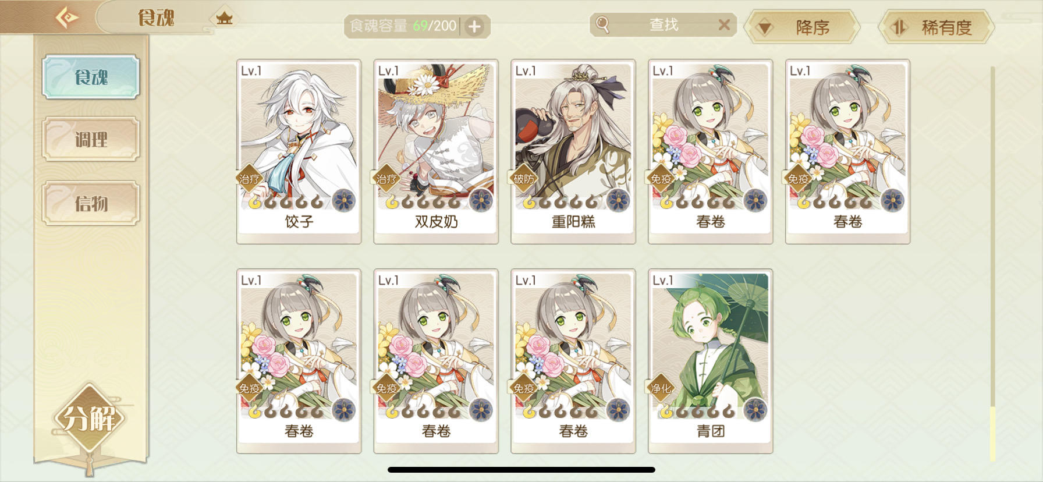Focus the 查找 search field

coord(664,25)
